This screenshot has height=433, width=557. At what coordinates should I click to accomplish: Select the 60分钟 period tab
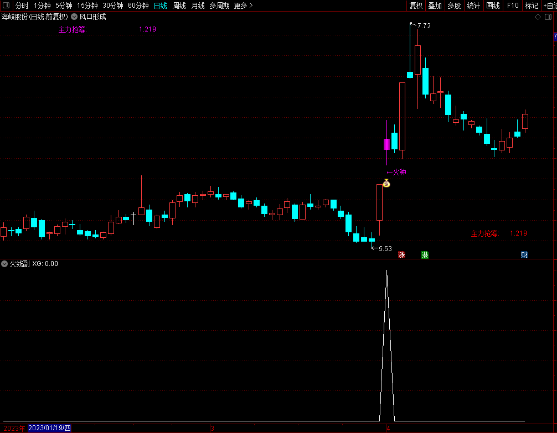pyautogui.click(x=138, y=6)
